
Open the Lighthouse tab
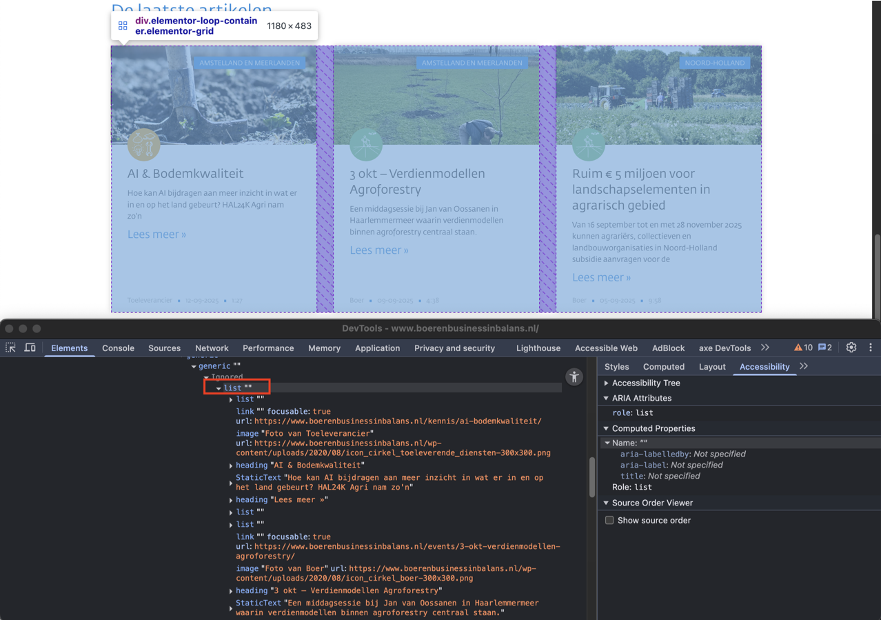538,348
